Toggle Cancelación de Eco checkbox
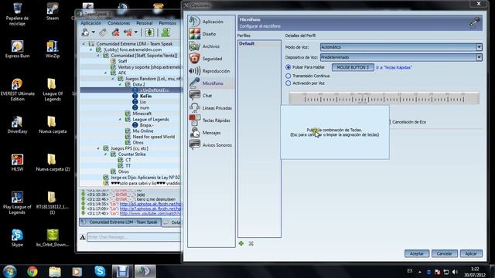The height and width of the screenshot is (278, 495). pos(391,122)
